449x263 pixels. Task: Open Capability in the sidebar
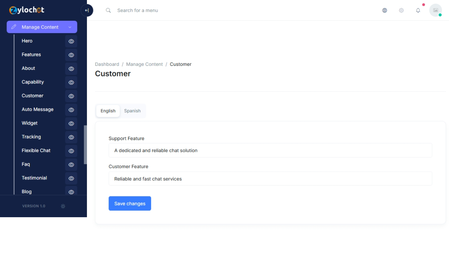click(x=33, y=82)
